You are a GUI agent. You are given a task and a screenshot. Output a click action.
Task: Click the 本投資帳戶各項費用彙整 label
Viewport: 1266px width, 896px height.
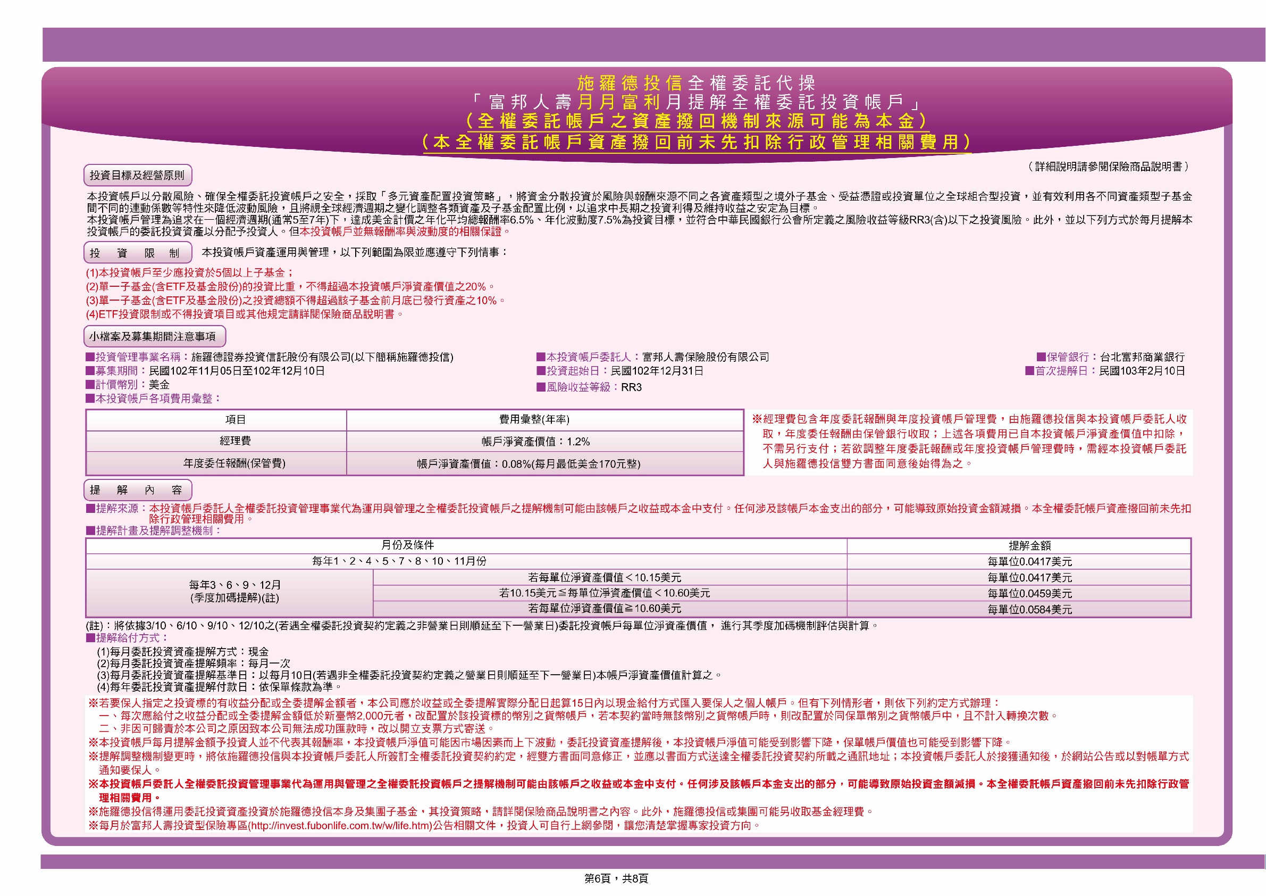click(153, 399)
